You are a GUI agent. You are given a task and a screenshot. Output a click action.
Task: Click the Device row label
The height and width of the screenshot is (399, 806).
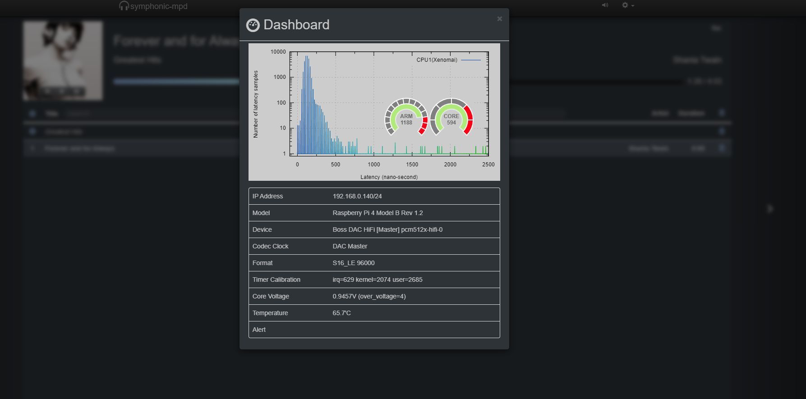262,229
